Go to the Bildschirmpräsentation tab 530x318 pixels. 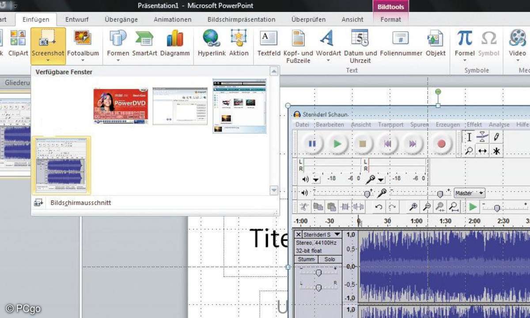(x=242, y=19)
